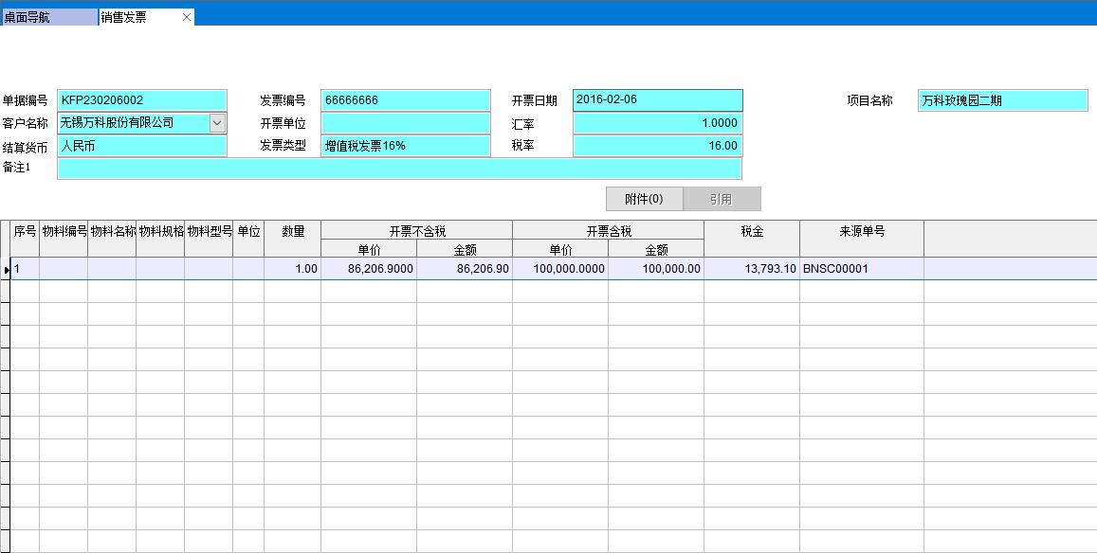Click the 税金 column header
The height and width of the screenshot is (553, 1097).
point(752,231)
